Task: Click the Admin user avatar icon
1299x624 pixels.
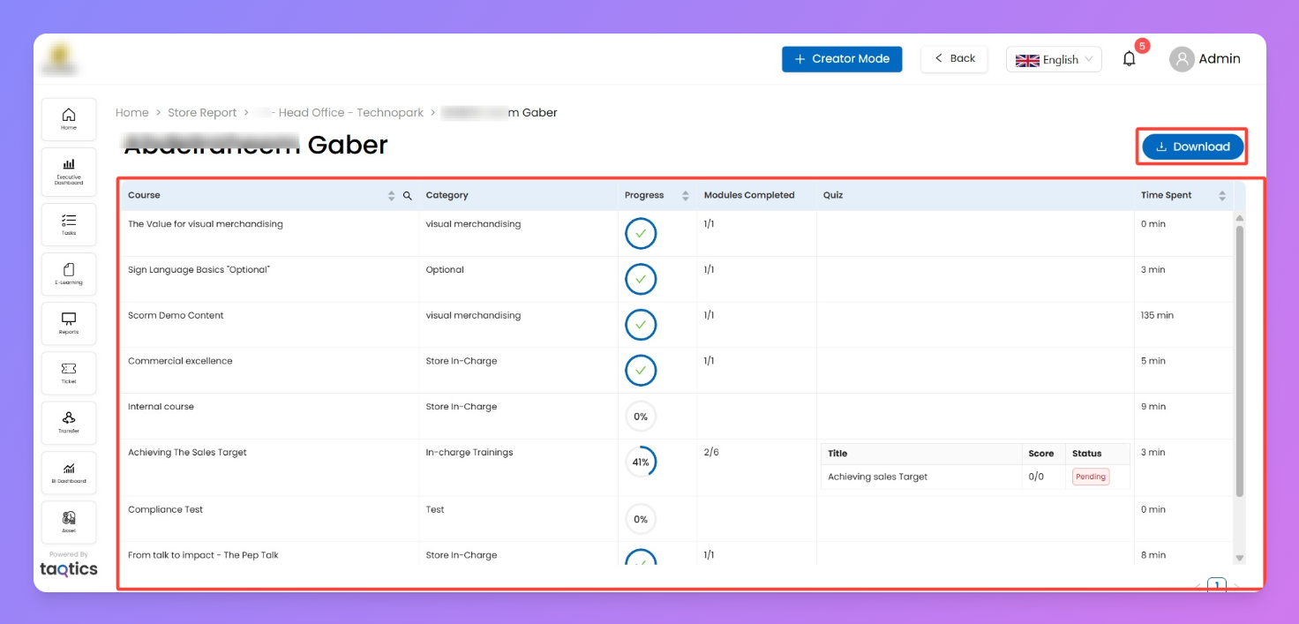Action: pyautogui.click(x=1182, y=59)
